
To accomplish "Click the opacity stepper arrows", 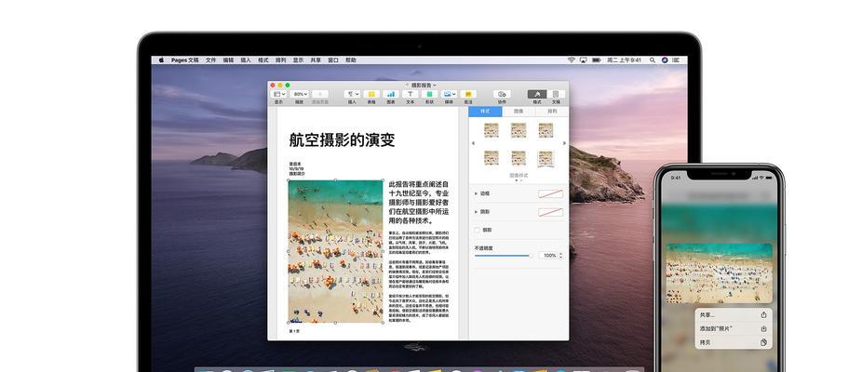I will (560, 256).
